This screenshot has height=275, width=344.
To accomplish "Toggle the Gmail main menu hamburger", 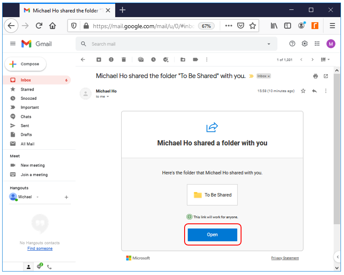I will (13, 44).
